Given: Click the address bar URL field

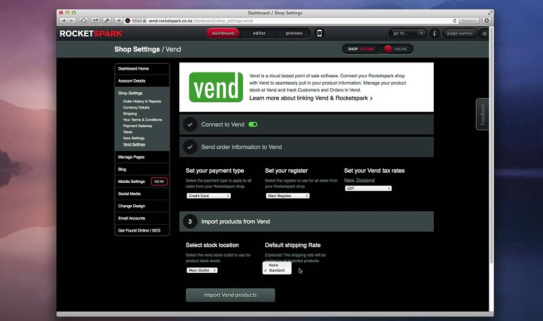Looking at the screenshot, I should click(291, 21).
